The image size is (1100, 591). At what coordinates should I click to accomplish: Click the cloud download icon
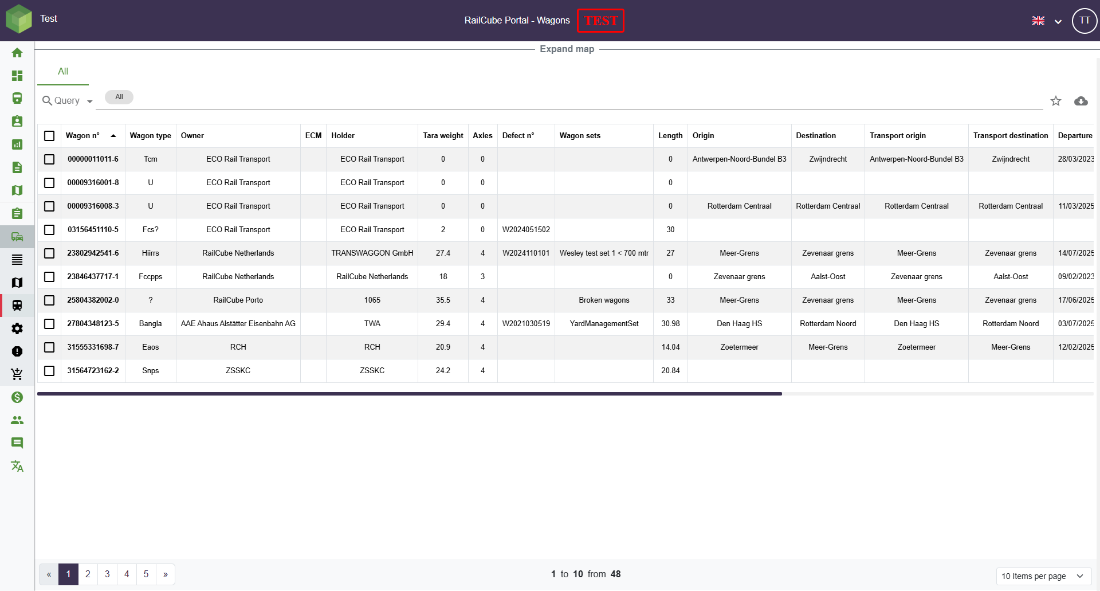click(1081, 101)
